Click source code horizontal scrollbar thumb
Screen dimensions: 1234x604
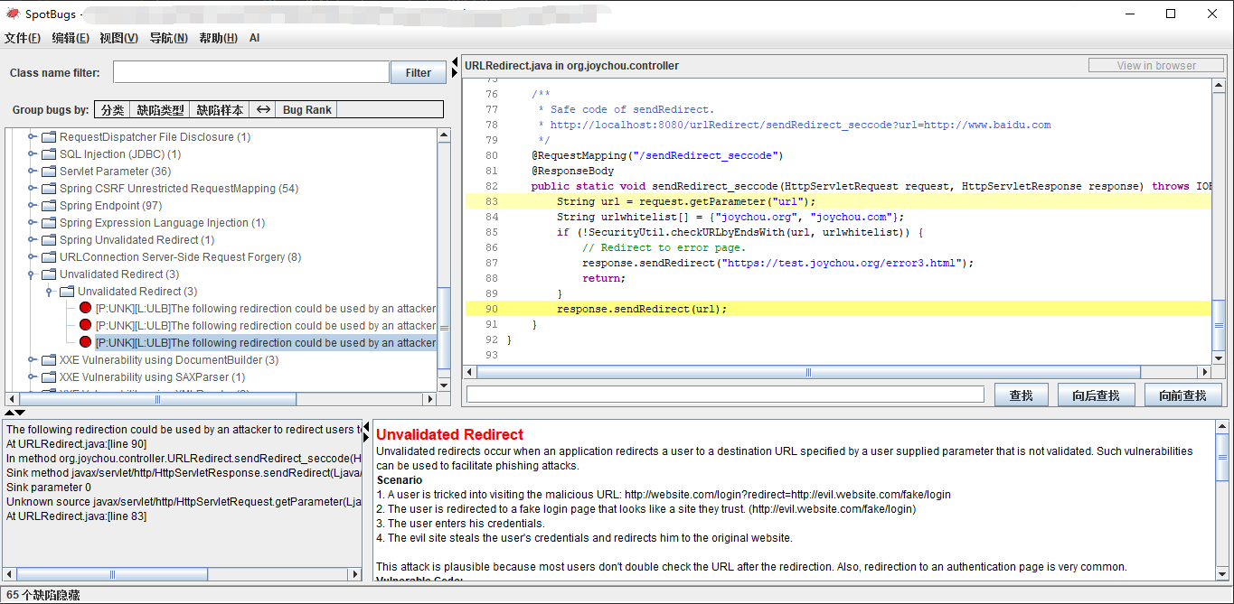809,372
